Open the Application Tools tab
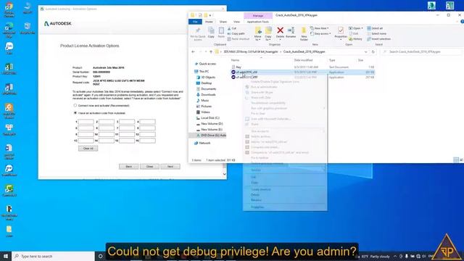 tap(258, 22)
